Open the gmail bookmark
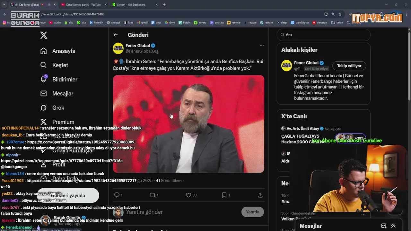 point(142,23)
